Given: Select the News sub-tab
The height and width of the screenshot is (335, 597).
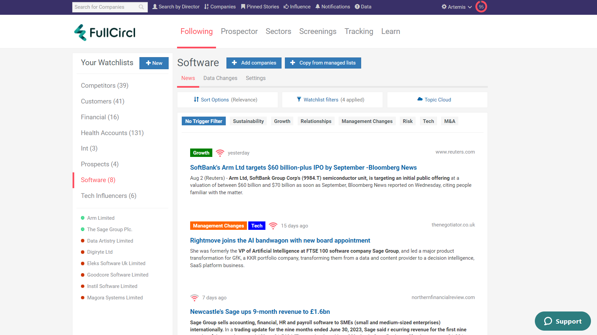Looking at the screenshot, I should [188, 78].
